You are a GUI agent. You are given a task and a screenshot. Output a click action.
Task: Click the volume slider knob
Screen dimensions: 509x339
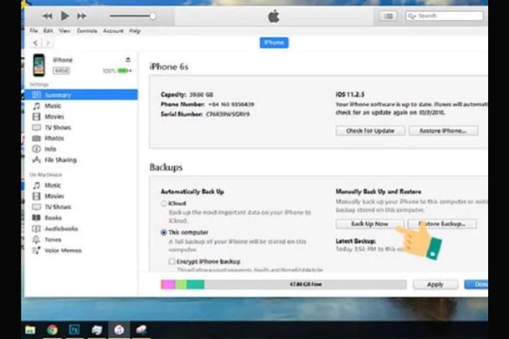(153, 16)
